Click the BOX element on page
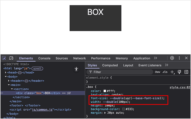Viewport: 191px width, 119px height. pos(95,18)
